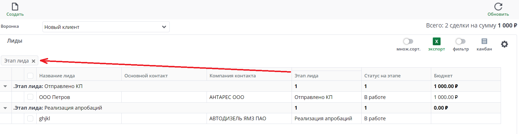Viewport: 519px width, 134px height.
Task: Turn on the фильтр toggle
Action: [x=460, y=41]
